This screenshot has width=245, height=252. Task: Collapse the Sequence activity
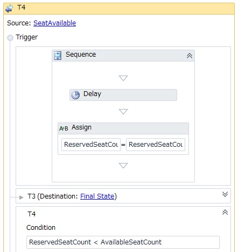[x=190, y=56]
